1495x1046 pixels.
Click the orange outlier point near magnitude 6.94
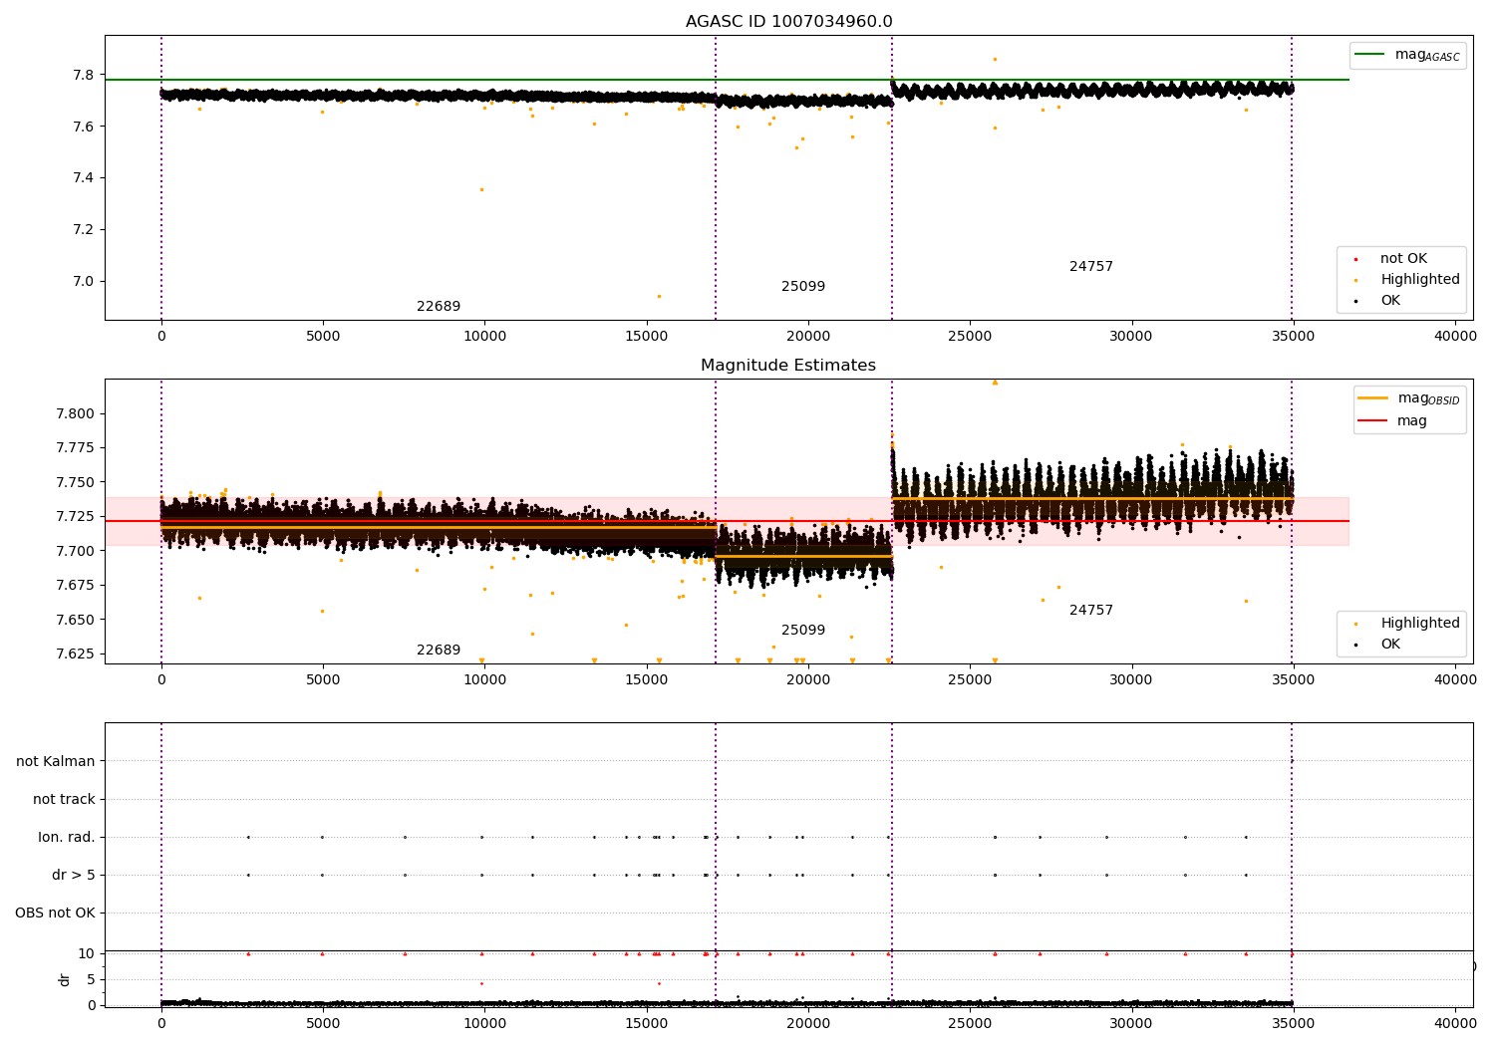[659, 296]
